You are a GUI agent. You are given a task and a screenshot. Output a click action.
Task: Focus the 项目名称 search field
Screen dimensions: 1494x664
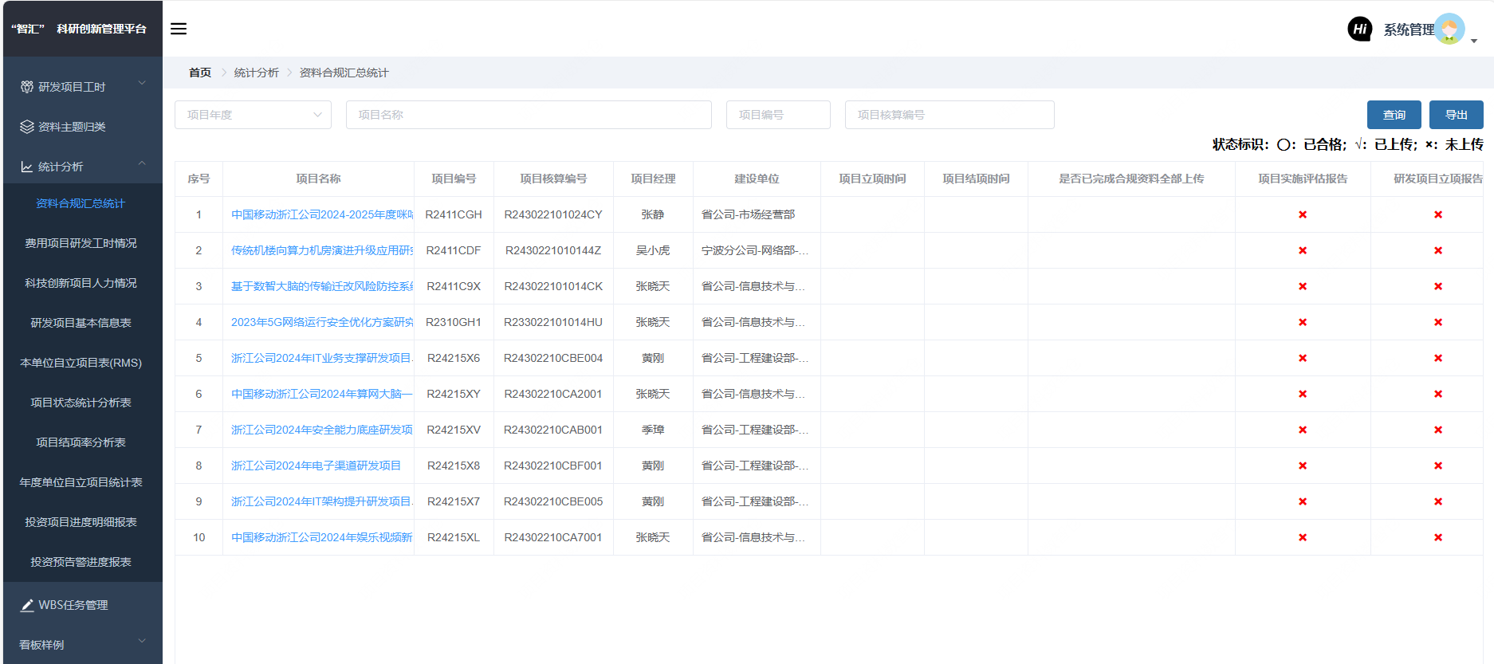[x=528, y=115]
